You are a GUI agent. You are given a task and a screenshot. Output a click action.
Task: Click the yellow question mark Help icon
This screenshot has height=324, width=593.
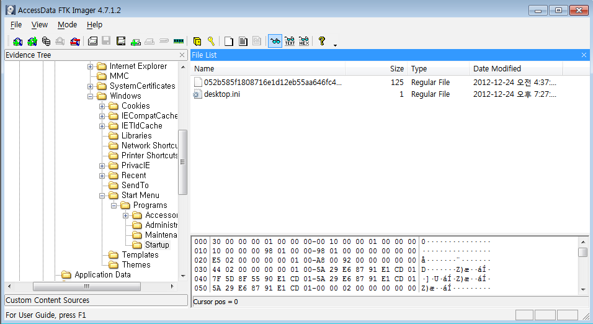point(322,41)
